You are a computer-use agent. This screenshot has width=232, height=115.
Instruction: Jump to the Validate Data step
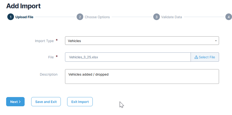171,17
